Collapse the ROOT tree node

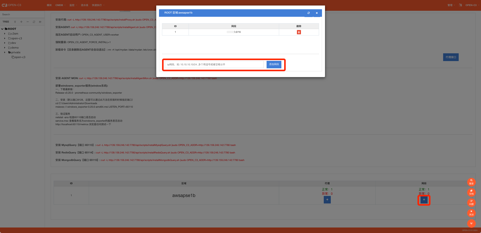click(x=2, y=29)
